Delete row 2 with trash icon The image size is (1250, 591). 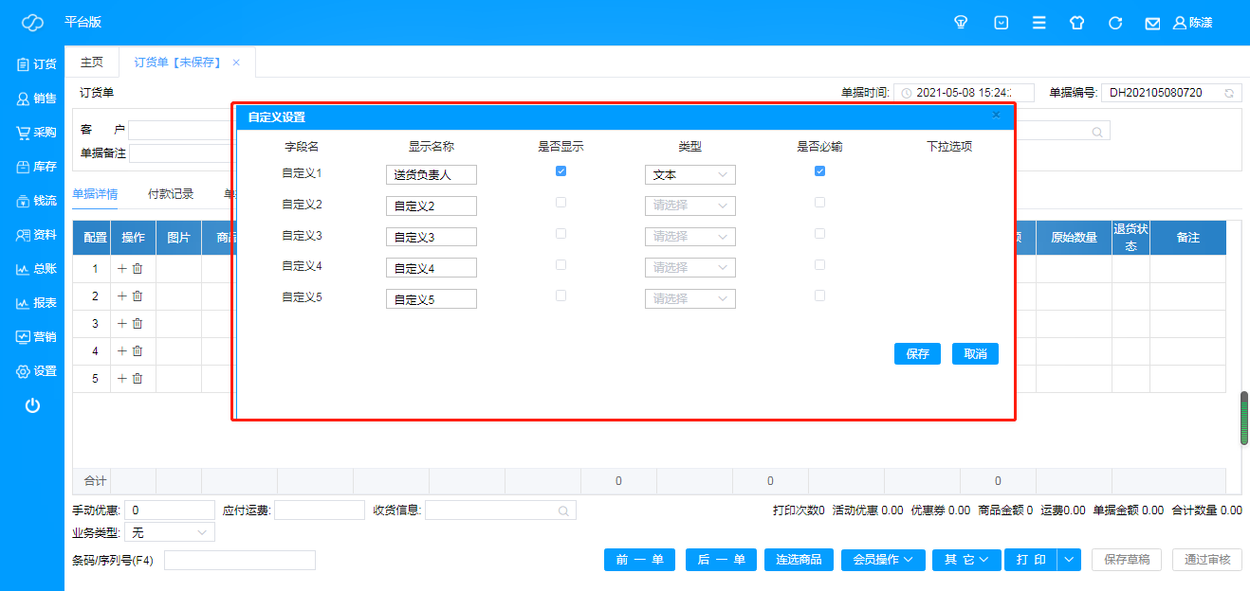(x=138, y=296)
